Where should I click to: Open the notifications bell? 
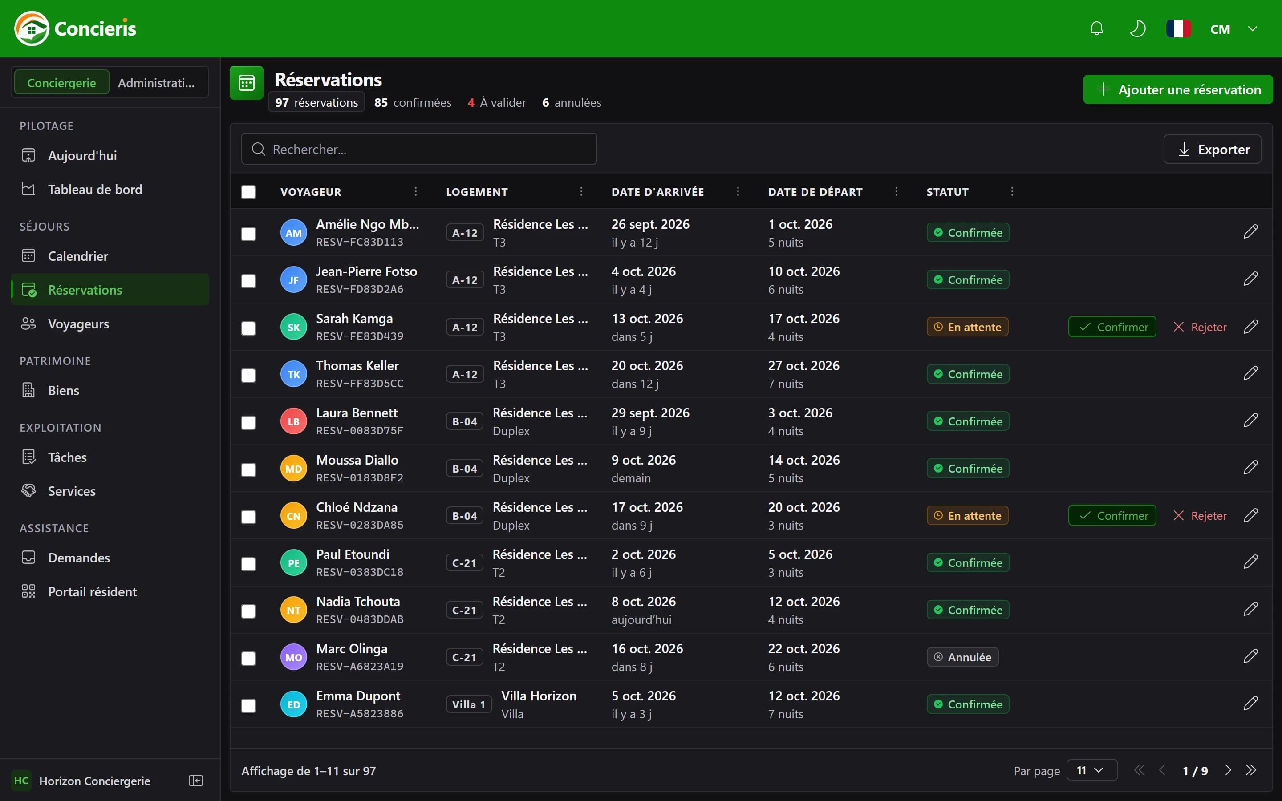pyautogui.click(x=1096, y=28)
